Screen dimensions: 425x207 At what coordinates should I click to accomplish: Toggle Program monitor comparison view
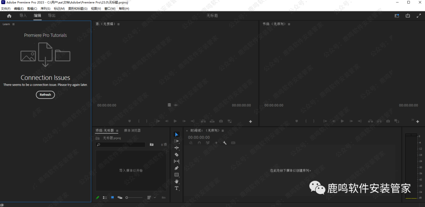pyautogui.click(x=397, y=121)
